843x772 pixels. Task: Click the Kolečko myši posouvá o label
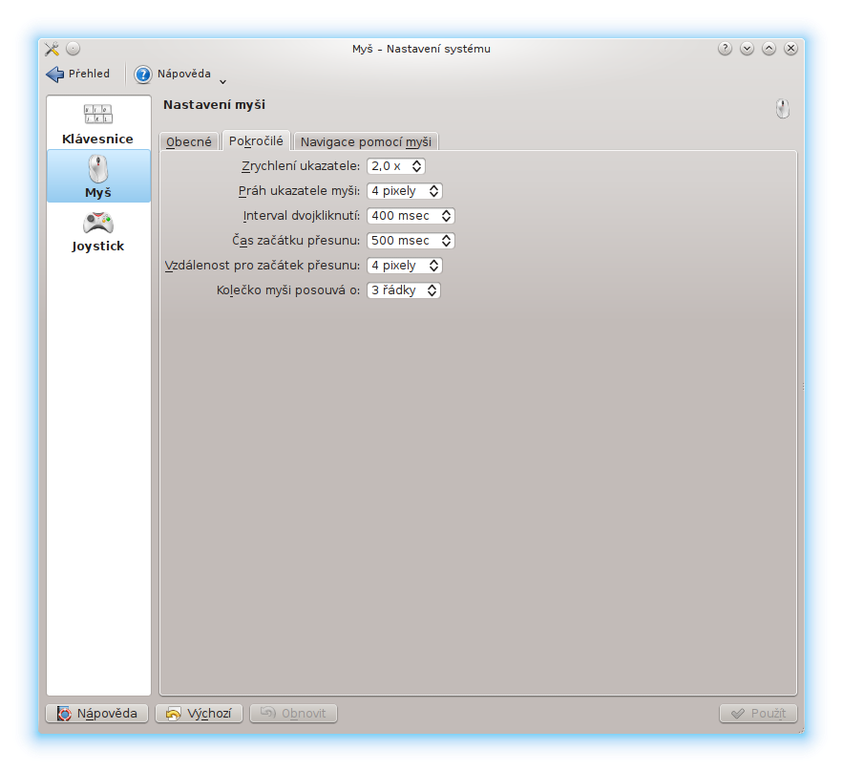288,289
